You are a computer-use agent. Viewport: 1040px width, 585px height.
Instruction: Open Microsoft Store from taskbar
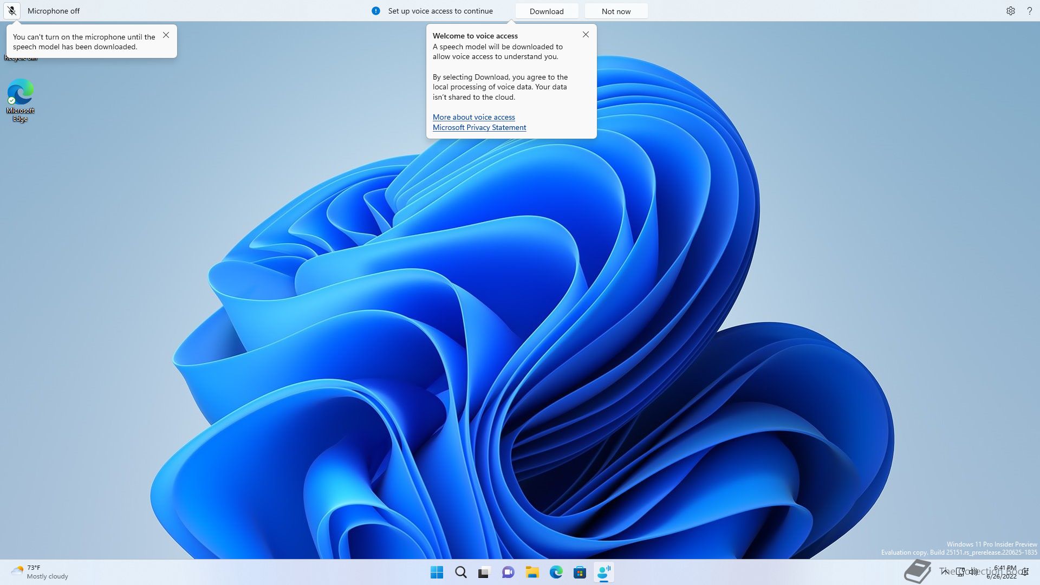coord(580,573)
